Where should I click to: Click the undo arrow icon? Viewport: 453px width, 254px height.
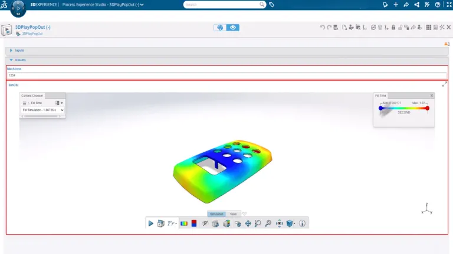coord(322,27)
